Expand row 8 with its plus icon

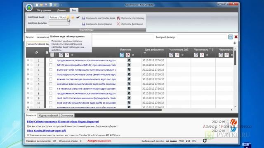point(28,93)
